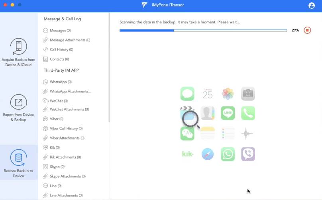The height and width of the screenshot is (200, 322).
Task: Click the yellow Notes app icon
Action: point(207,133)
